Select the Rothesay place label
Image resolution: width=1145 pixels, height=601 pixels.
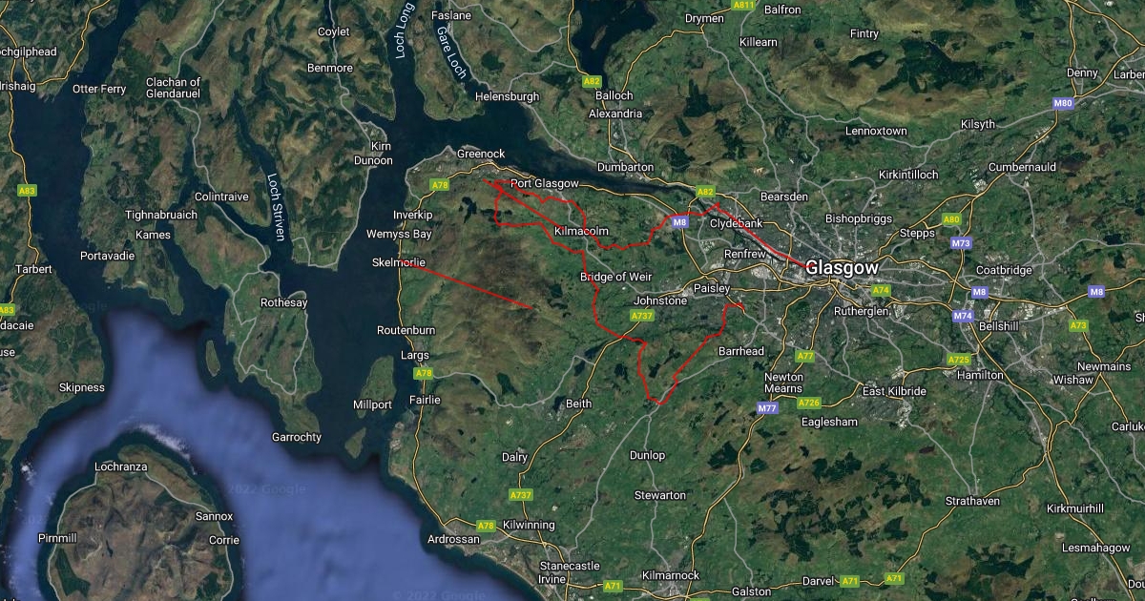(x=284, y=303)
